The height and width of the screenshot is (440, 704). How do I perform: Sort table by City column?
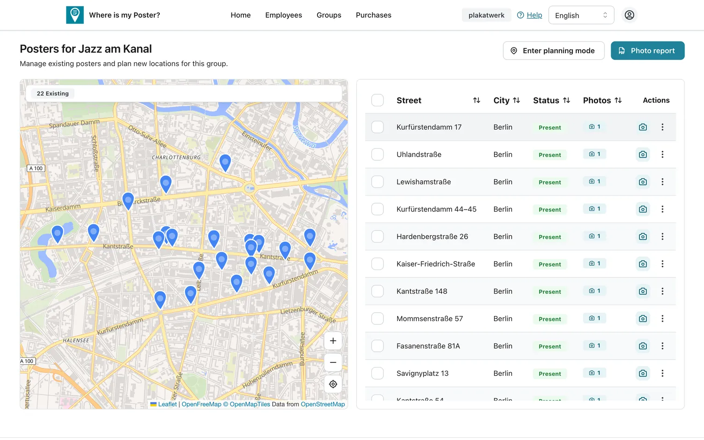tap(516, 100)
